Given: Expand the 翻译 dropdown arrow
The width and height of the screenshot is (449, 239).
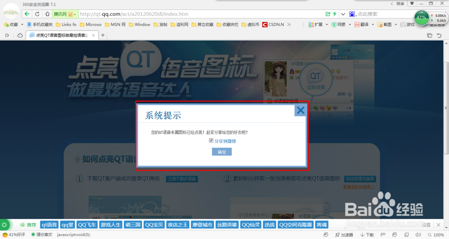Looking at the screenshot, I should point(373,25).
